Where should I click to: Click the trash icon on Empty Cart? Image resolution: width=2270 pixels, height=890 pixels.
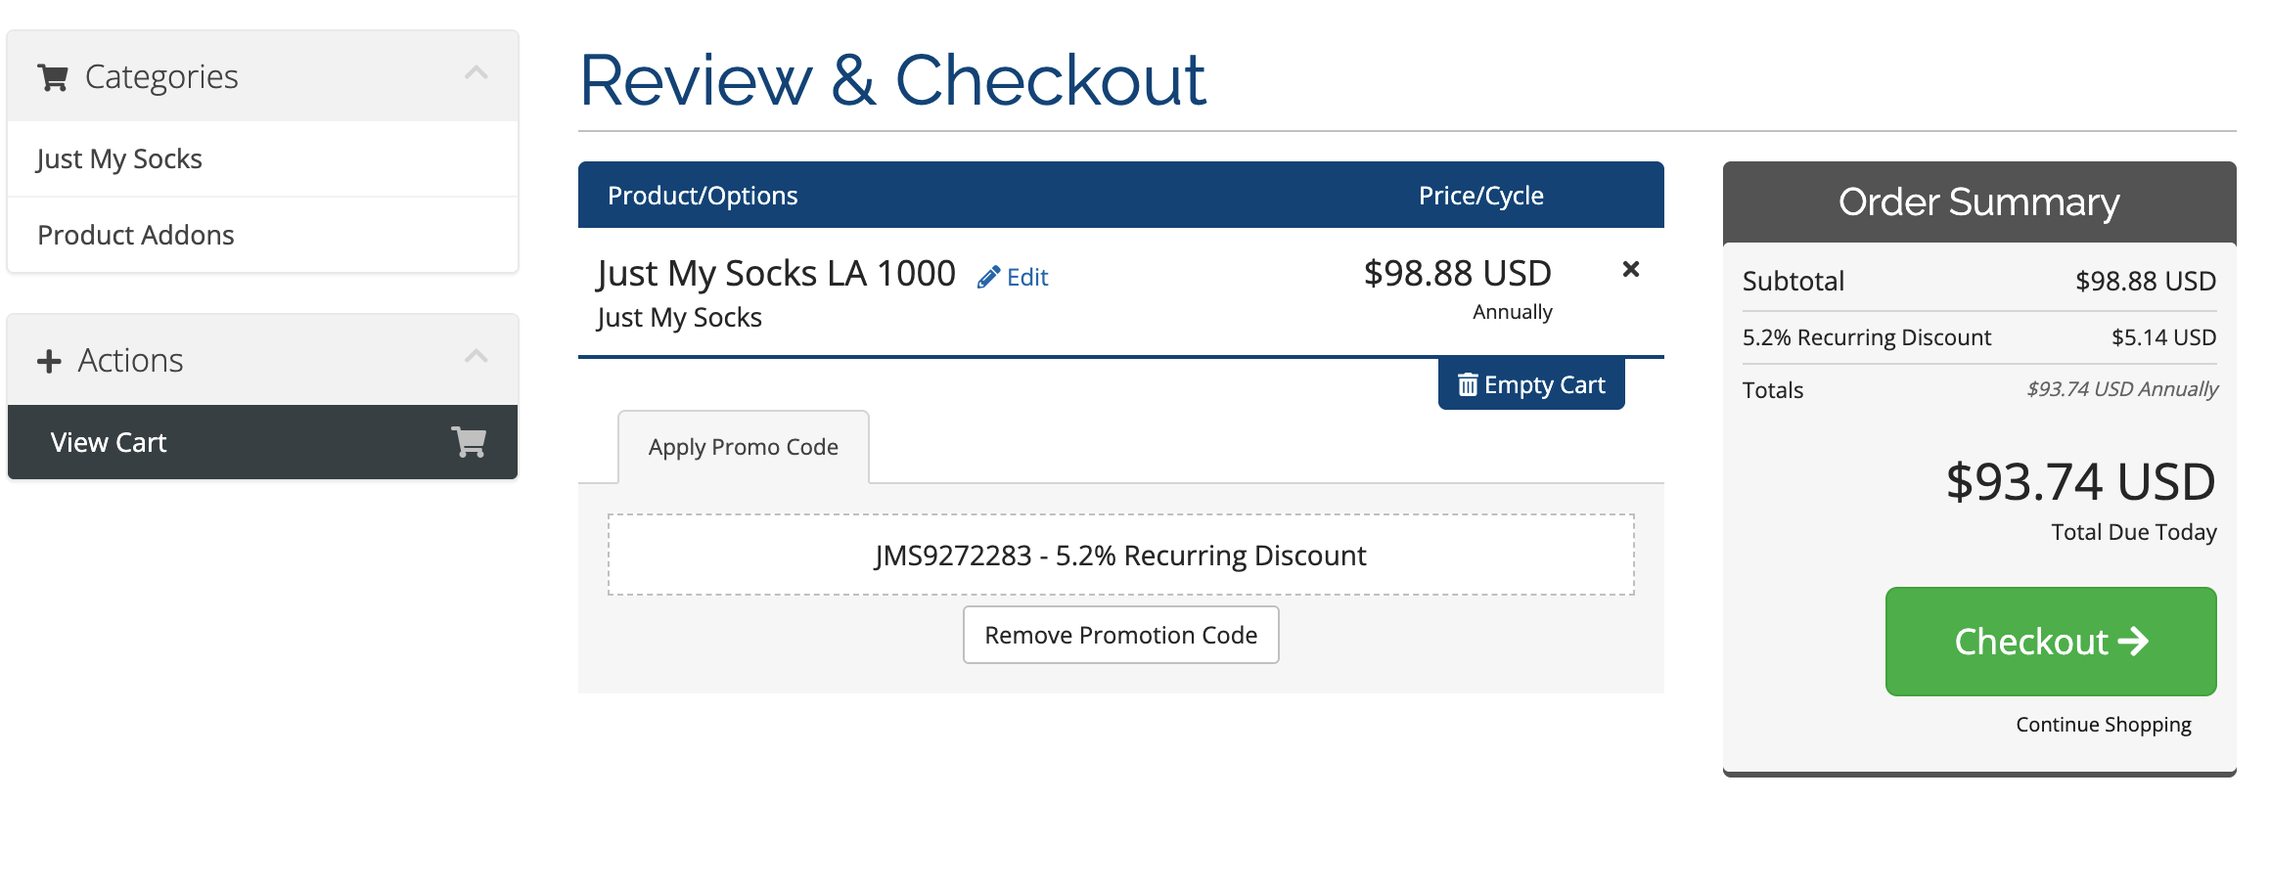pos(1468,384)
